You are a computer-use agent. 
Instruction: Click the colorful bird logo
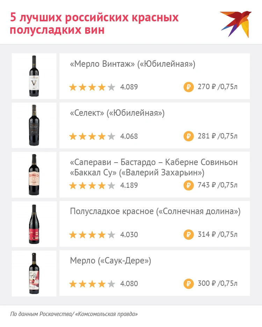(x=235, y=24)
